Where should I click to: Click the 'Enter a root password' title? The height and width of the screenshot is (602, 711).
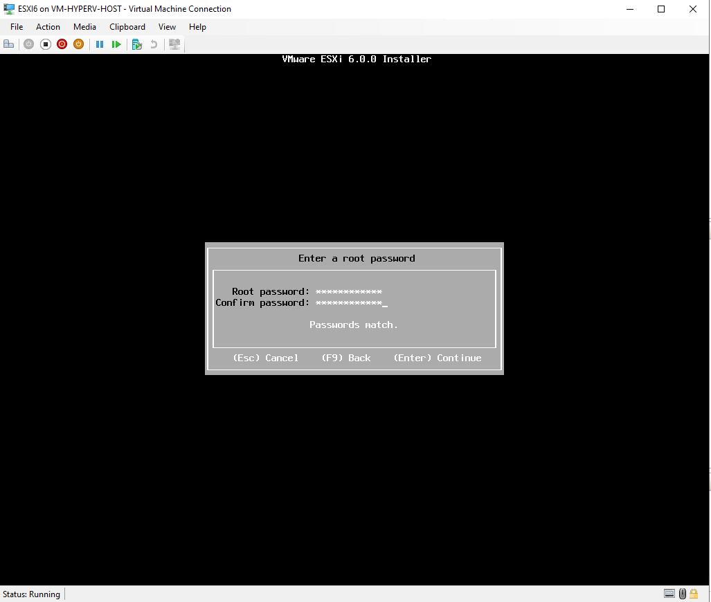tap(357, 258)
